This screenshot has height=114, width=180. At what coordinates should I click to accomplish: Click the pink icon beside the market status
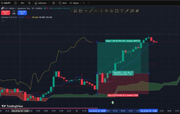click(47, 8)
